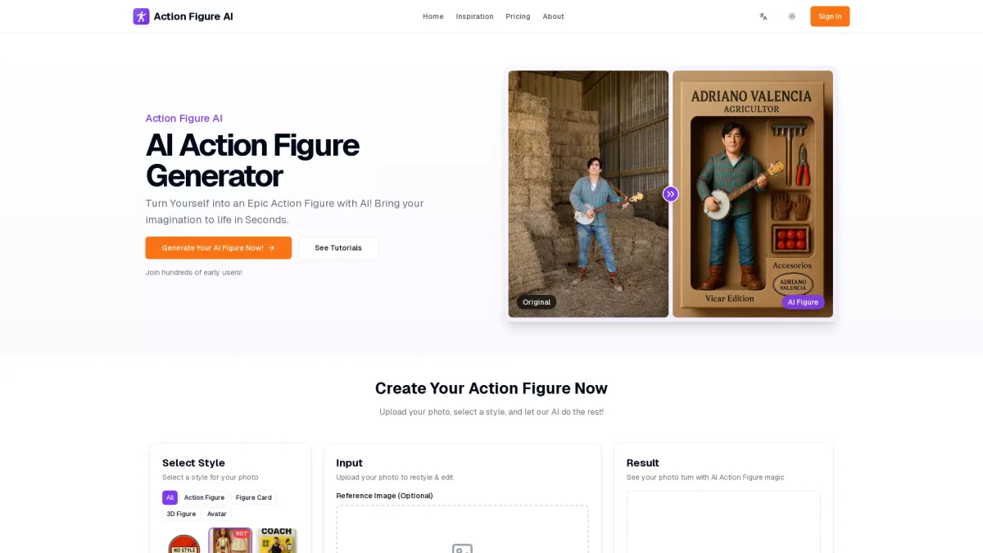This screenshot has width=983, height=553.
Task: Select the No Style thumbnail
Action: 183,544
